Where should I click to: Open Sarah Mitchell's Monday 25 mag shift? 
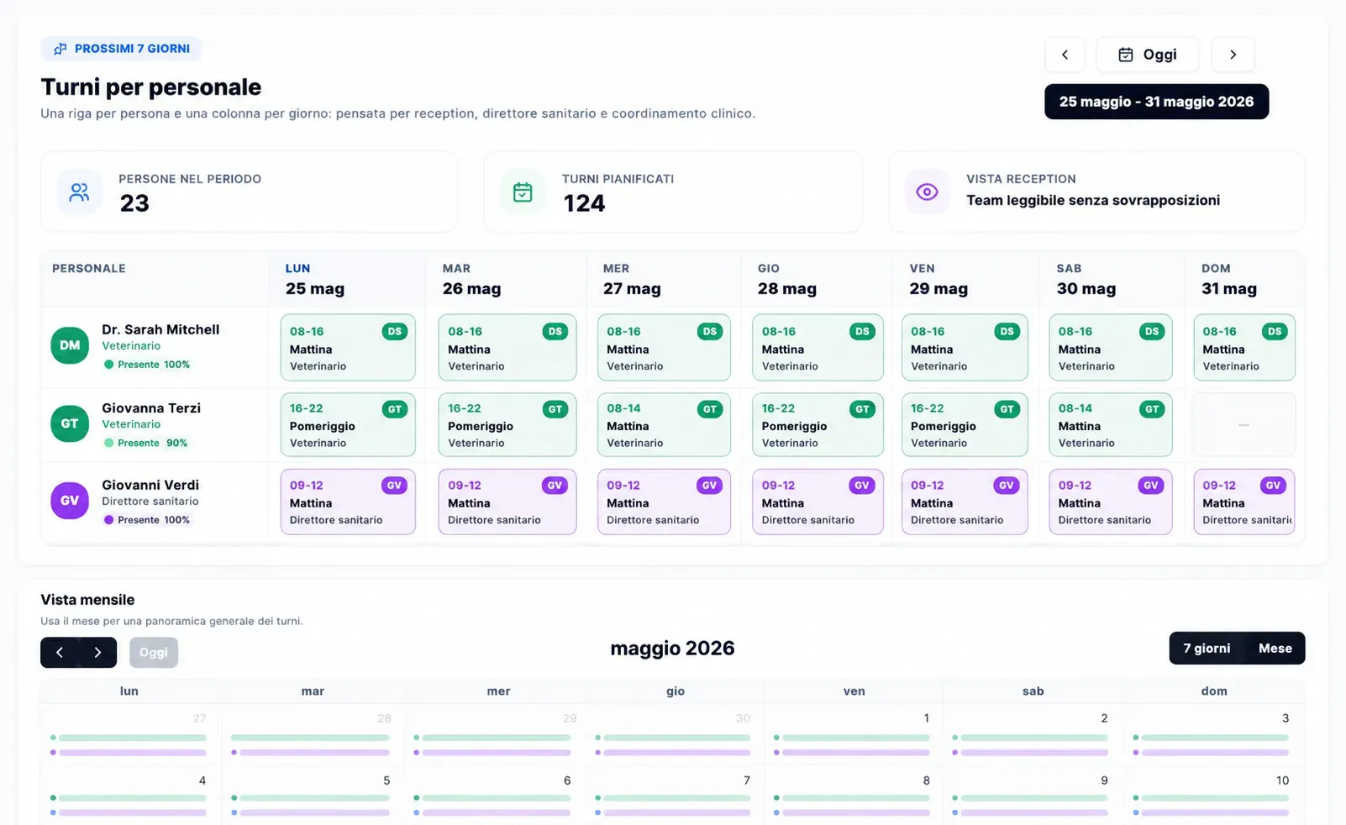click(x=348, y=348)
